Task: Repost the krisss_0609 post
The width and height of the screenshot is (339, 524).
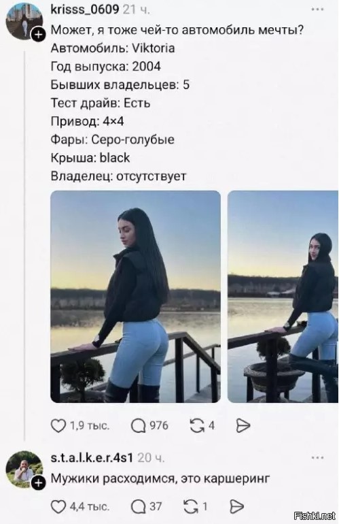Action: (x=197, y=426)
